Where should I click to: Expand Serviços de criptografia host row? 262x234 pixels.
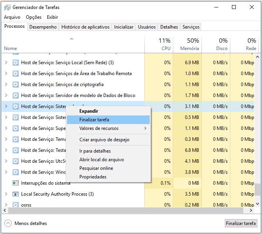pos(6,85)
